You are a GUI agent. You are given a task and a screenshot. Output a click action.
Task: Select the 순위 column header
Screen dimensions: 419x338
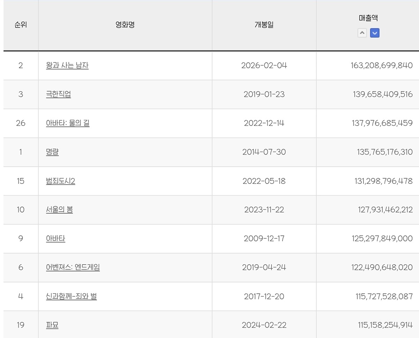point(21,25)
